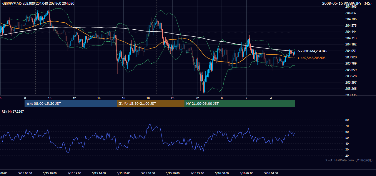Image resolution: width=376 pixels, height=176 pixels.
Task: Click RSI scale level 50
Action: tap(347, 138)
